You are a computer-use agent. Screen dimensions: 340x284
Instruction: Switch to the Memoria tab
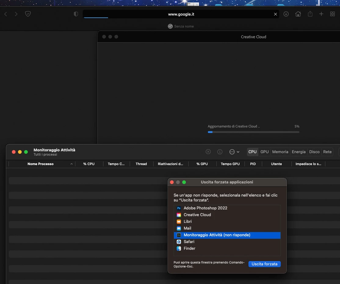click(x=280, y=152)
